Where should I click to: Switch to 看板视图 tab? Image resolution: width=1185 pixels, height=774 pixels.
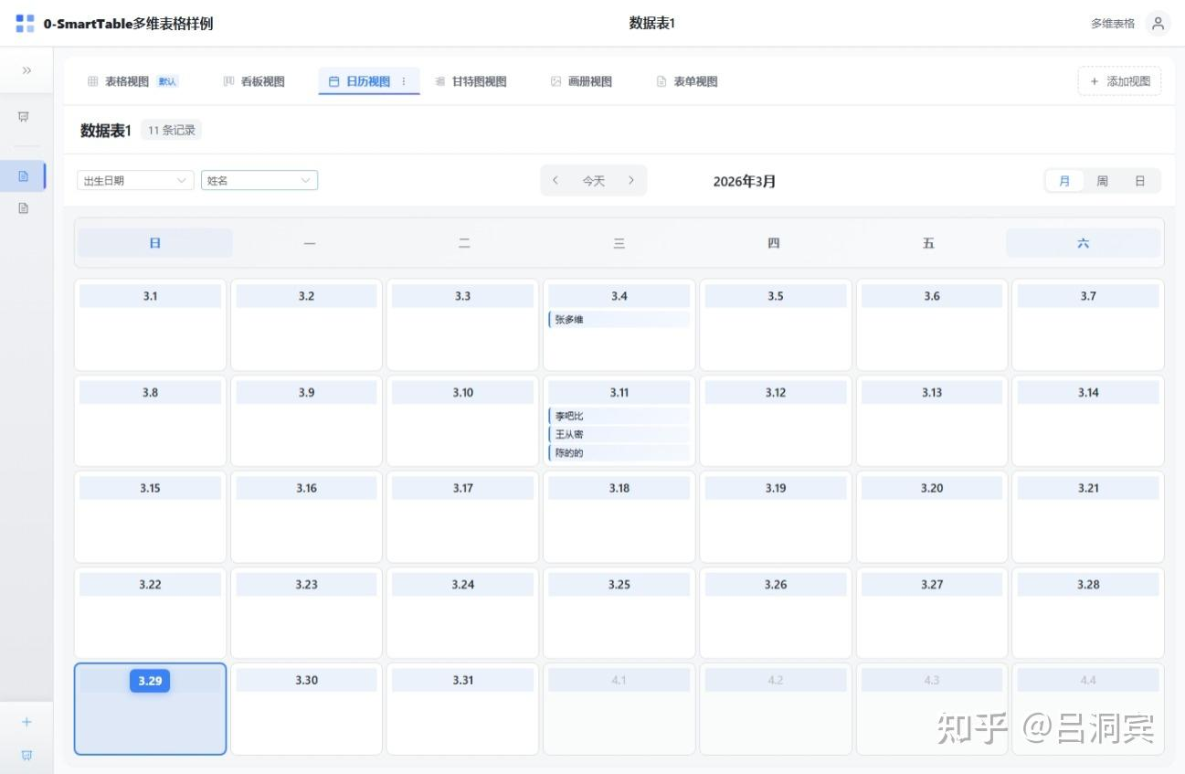pyautogui.click(x=254, y=81)
